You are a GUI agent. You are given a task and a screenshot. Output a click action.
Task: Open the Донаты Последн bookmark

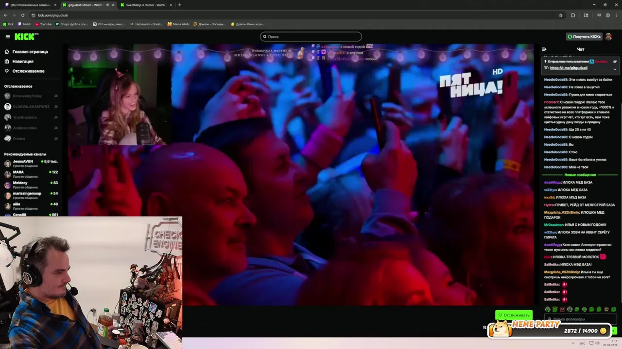click(x=209, y=24)
